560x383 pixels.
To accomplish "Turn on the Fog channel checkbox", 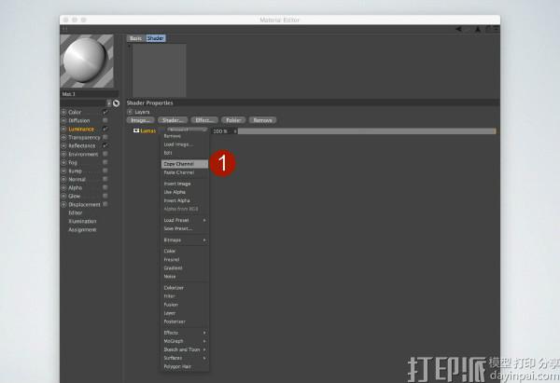I will (x=105, y=162).
